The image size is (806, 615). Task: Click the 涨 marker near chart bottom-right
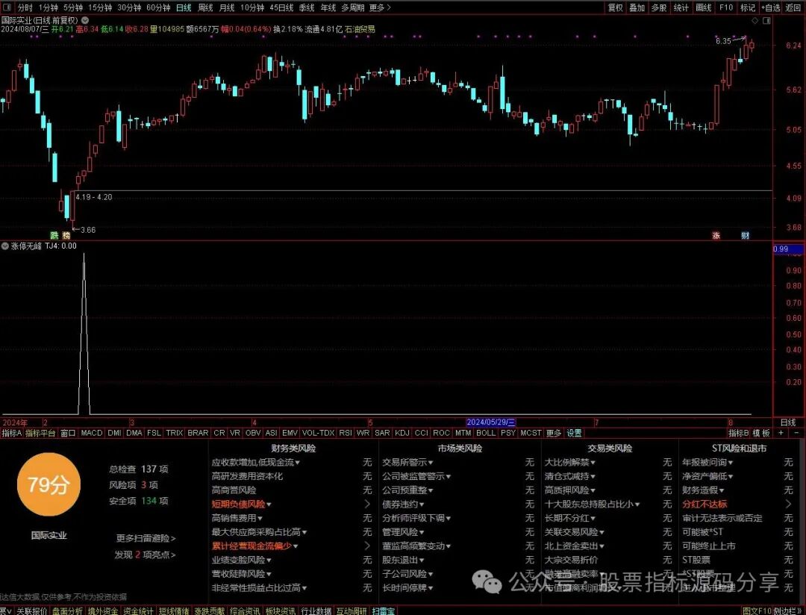716,236
